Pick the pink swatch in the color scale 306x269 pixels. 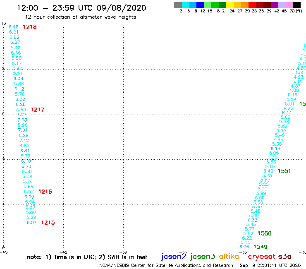click(x=289, y=5)
